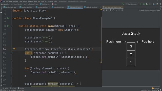Collapse import fold on line 4
Screen dimensions: 162x91
(12, 11)
